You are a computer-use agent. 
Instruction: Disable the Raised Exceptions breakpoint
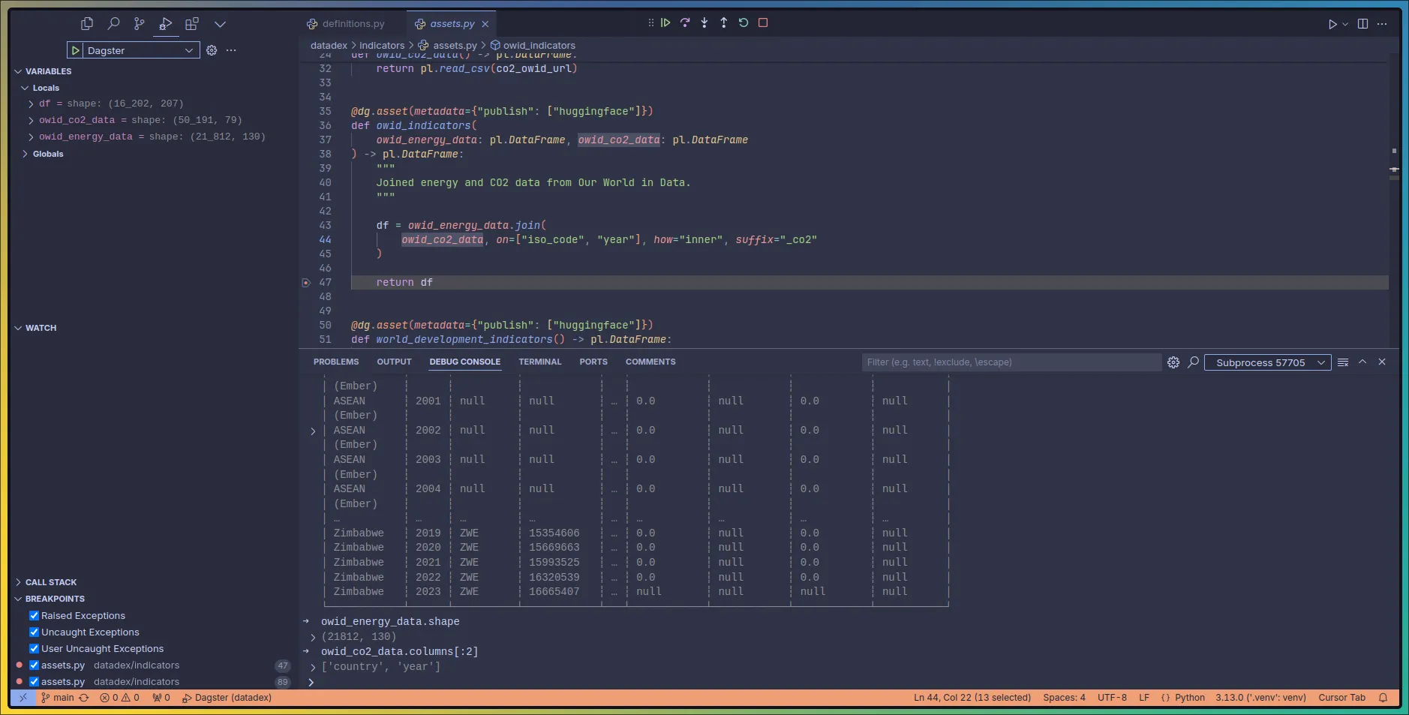pyautogui.click(x=33, y=615)
